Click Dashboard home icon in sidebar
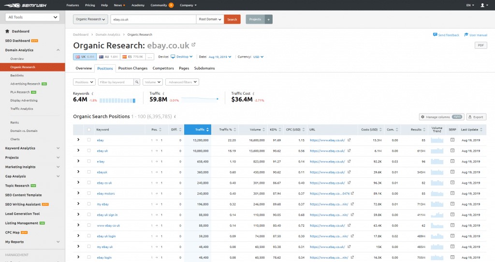 pyautogui.click(x=7, y=31)
